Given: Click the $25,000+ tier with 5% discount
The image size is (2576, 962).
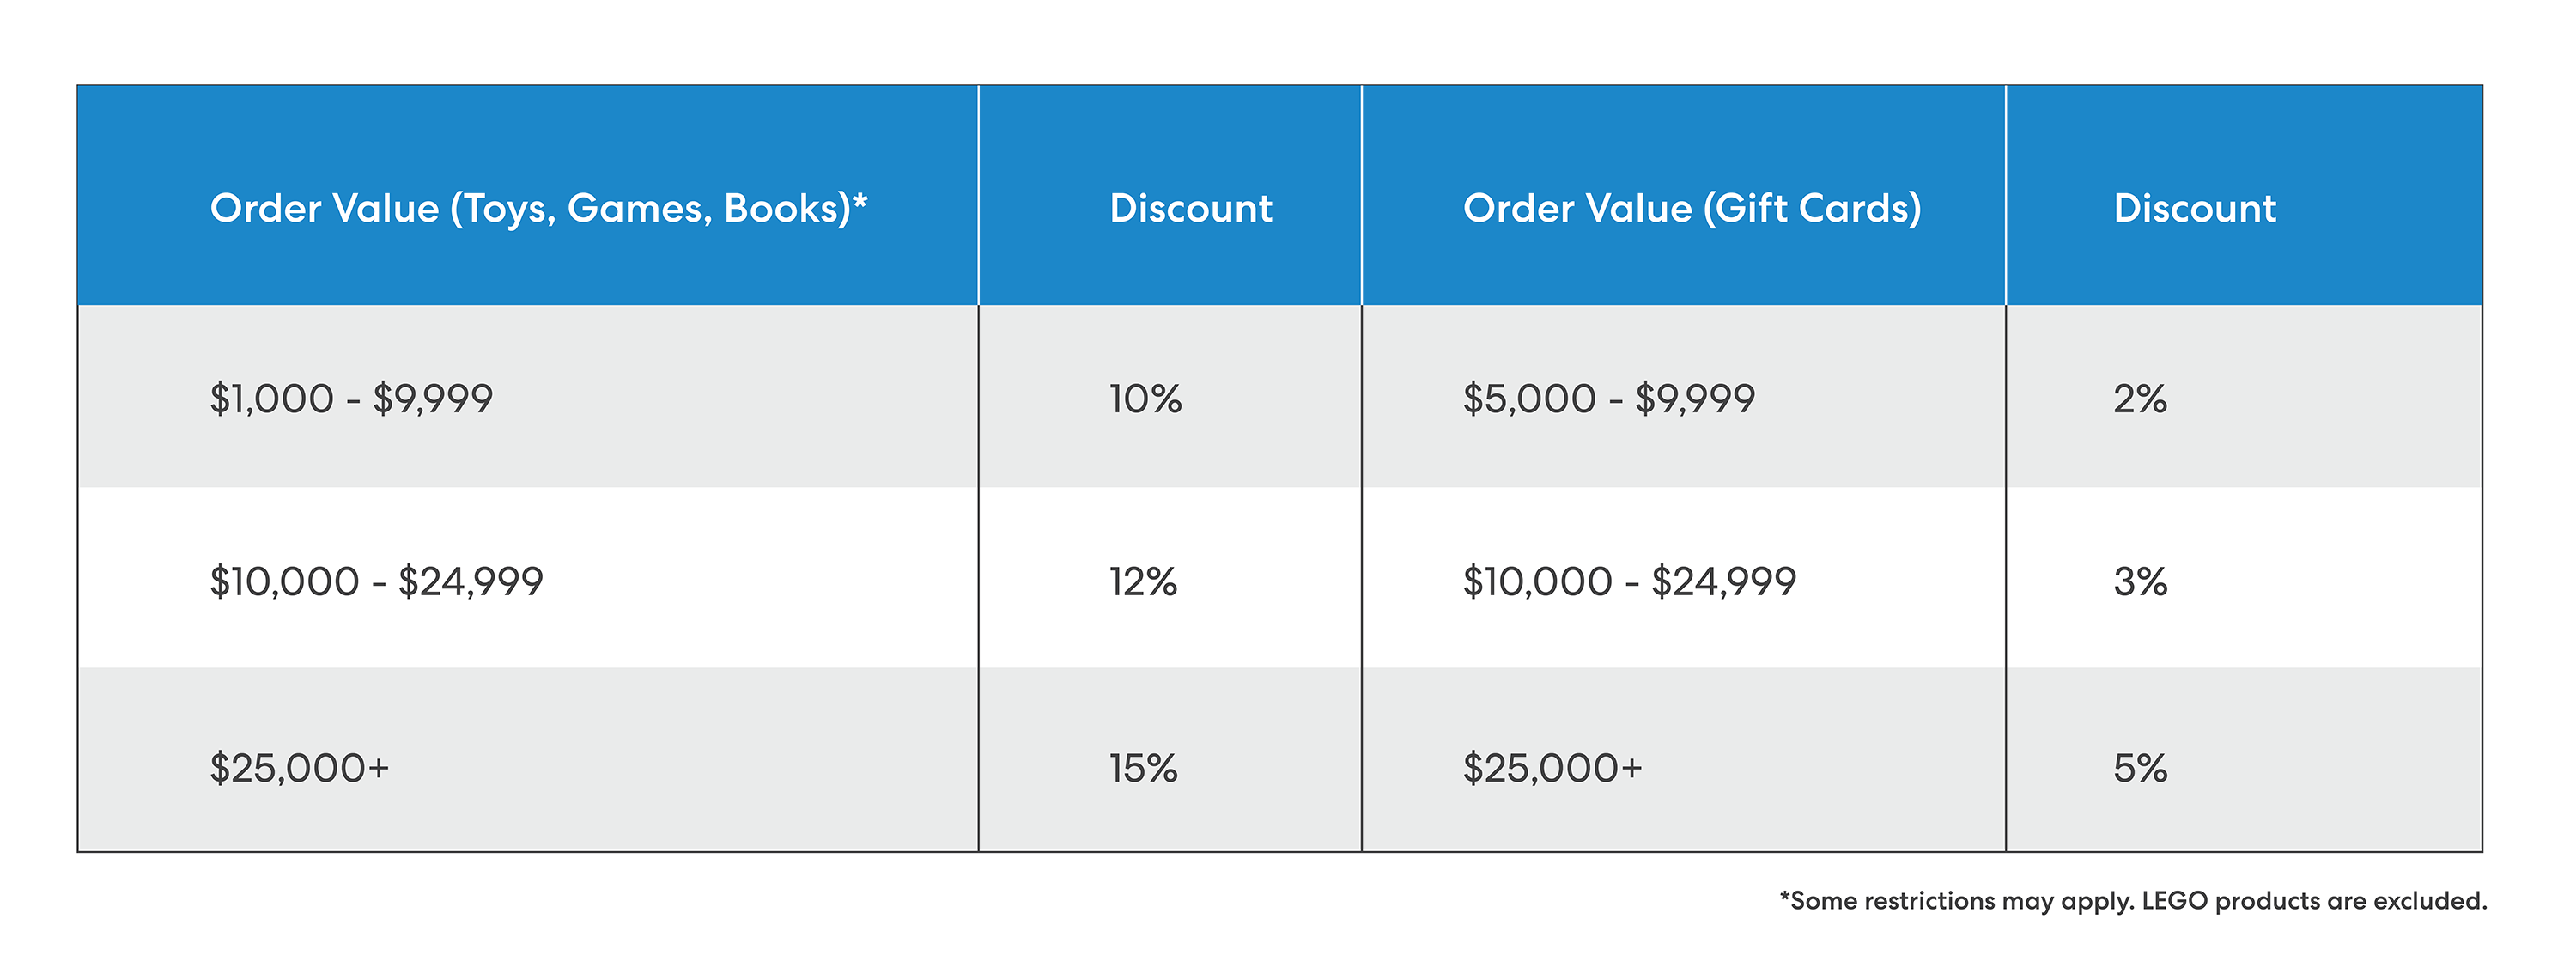Looking at the screenshot, I should click(x=1552, y=769).
